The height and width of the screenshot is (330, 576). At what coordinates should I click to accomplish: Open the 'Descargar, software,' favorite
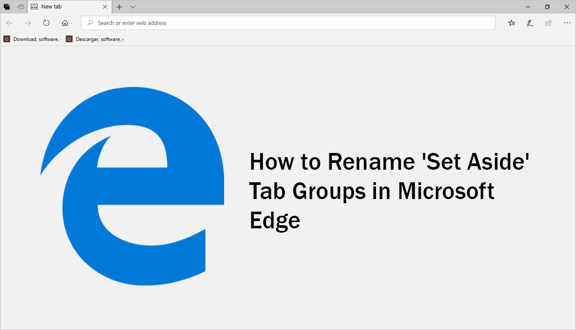95,39
